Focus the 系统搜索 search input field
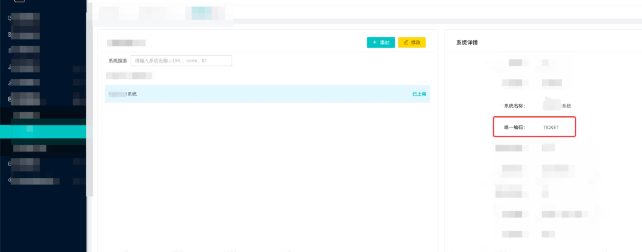The height and width of the screenshot is (252, 642). point(181,61)
